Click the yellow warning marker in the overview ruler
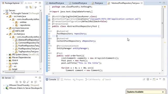 (x=165, y=43)
